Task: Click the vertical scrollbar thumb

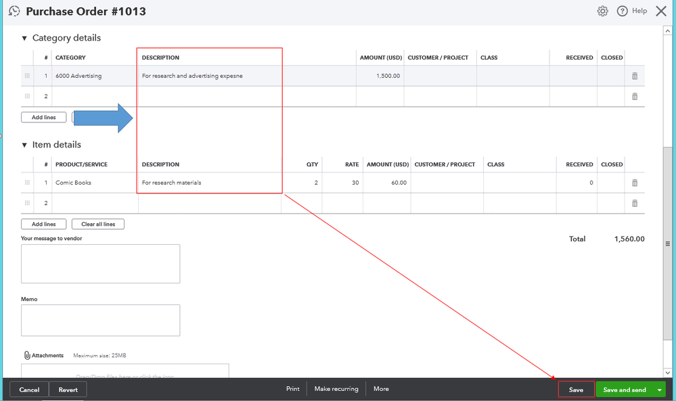Action: 667,244
